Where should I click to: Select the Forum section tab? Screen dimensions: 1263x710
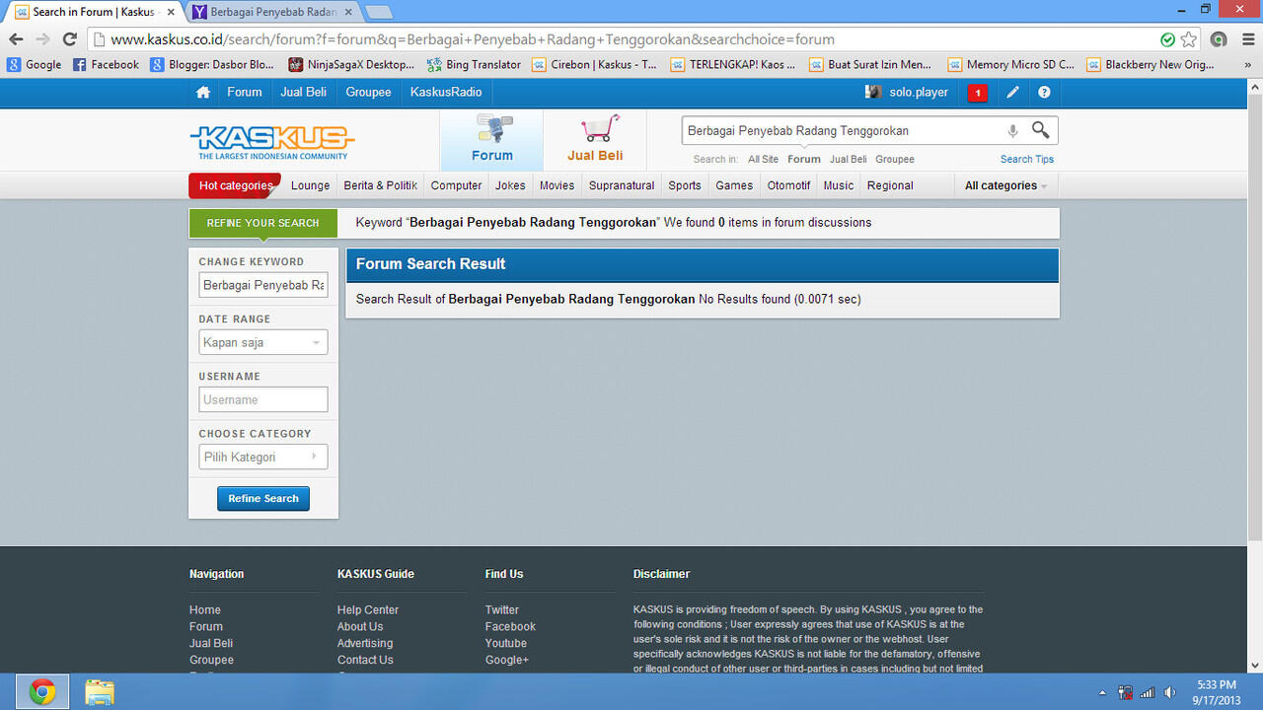pos(491,139)
